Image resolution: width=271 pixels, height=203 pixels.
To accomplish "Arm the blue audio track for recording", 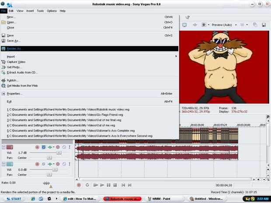I will [x=37, y=164].
